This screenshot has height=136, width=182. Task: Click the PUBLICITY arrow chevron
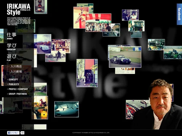coord(8,84)
